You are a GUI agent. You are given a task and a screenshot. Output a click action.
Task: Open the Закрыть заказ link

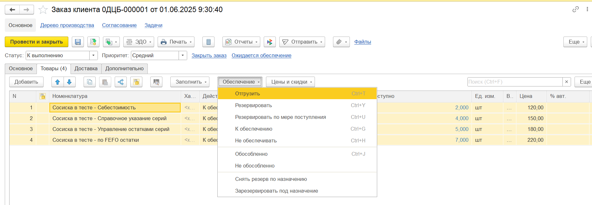click(209, 56)
